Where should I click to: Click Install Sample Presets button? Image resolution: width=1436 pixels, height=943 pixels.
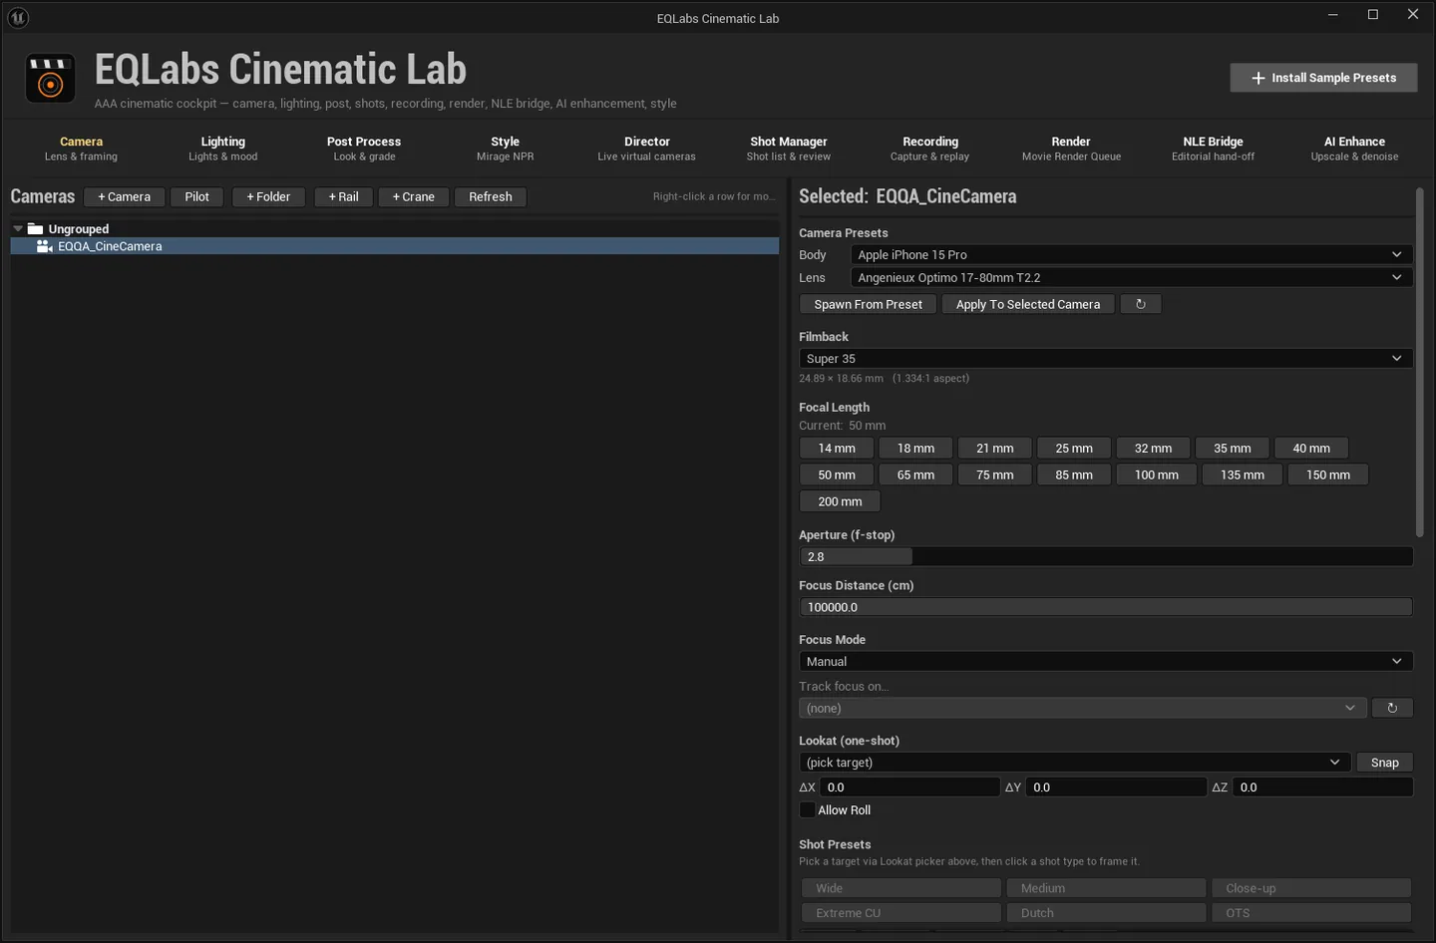pos(1323,78)
